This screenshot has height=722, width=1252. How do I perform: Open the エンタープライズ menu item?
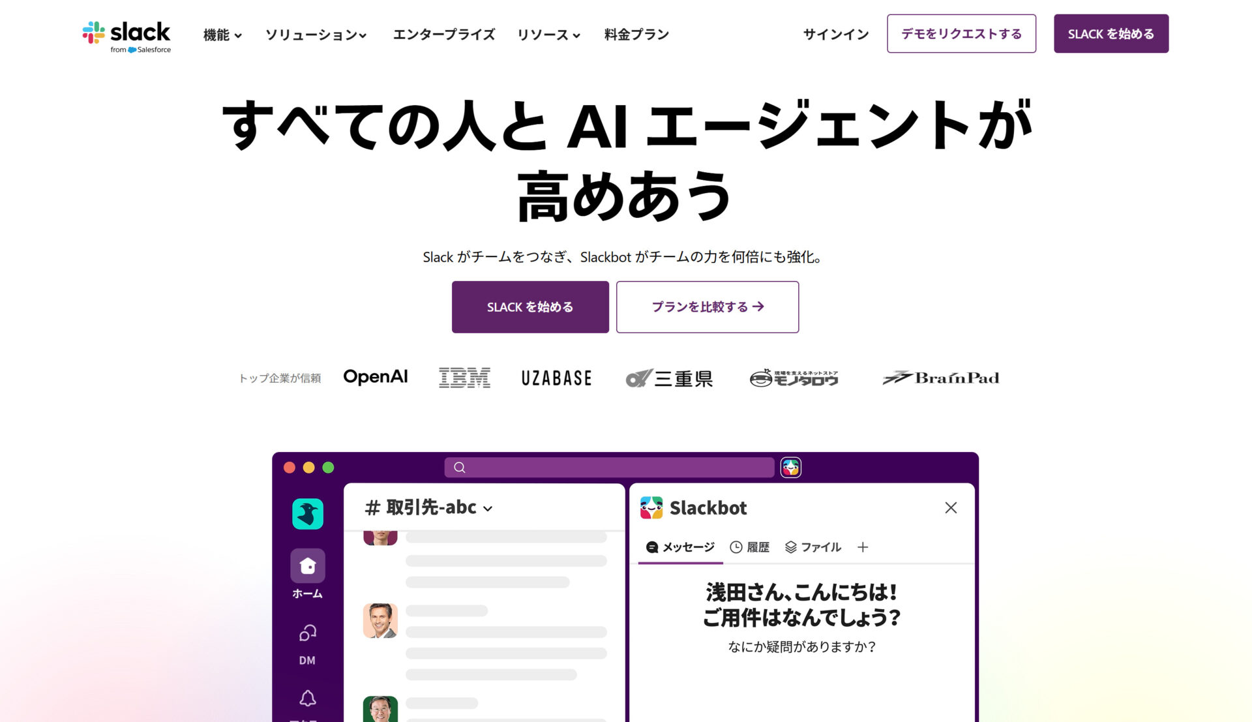pos(443,35)
